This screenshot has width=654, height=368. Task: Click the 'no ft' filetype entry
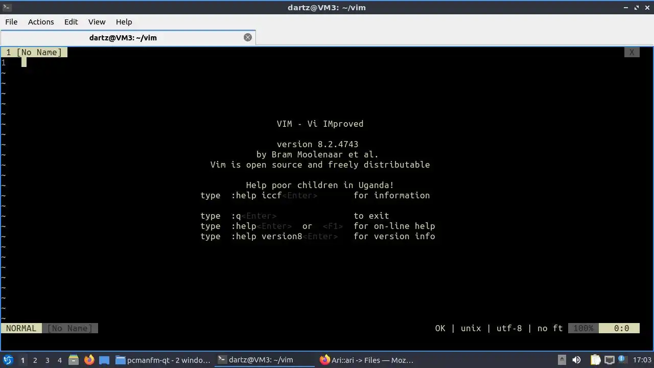tap(550, 328)
